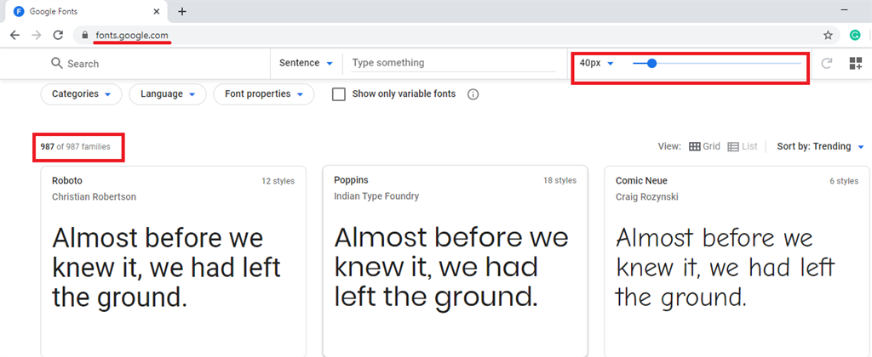
Task: Click the 18 styles label on Poppins
Action: (x=560, y=180)
